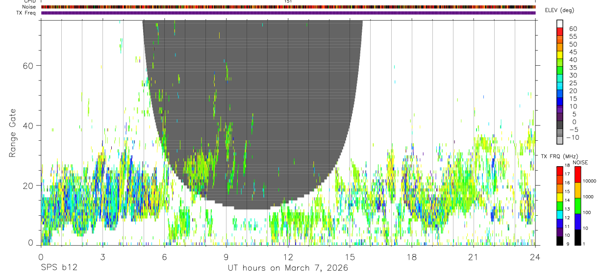
Task: Select the red 55–60 segment of ELEV colorbar
Action: pyautogui.click(x=560, y=31)
